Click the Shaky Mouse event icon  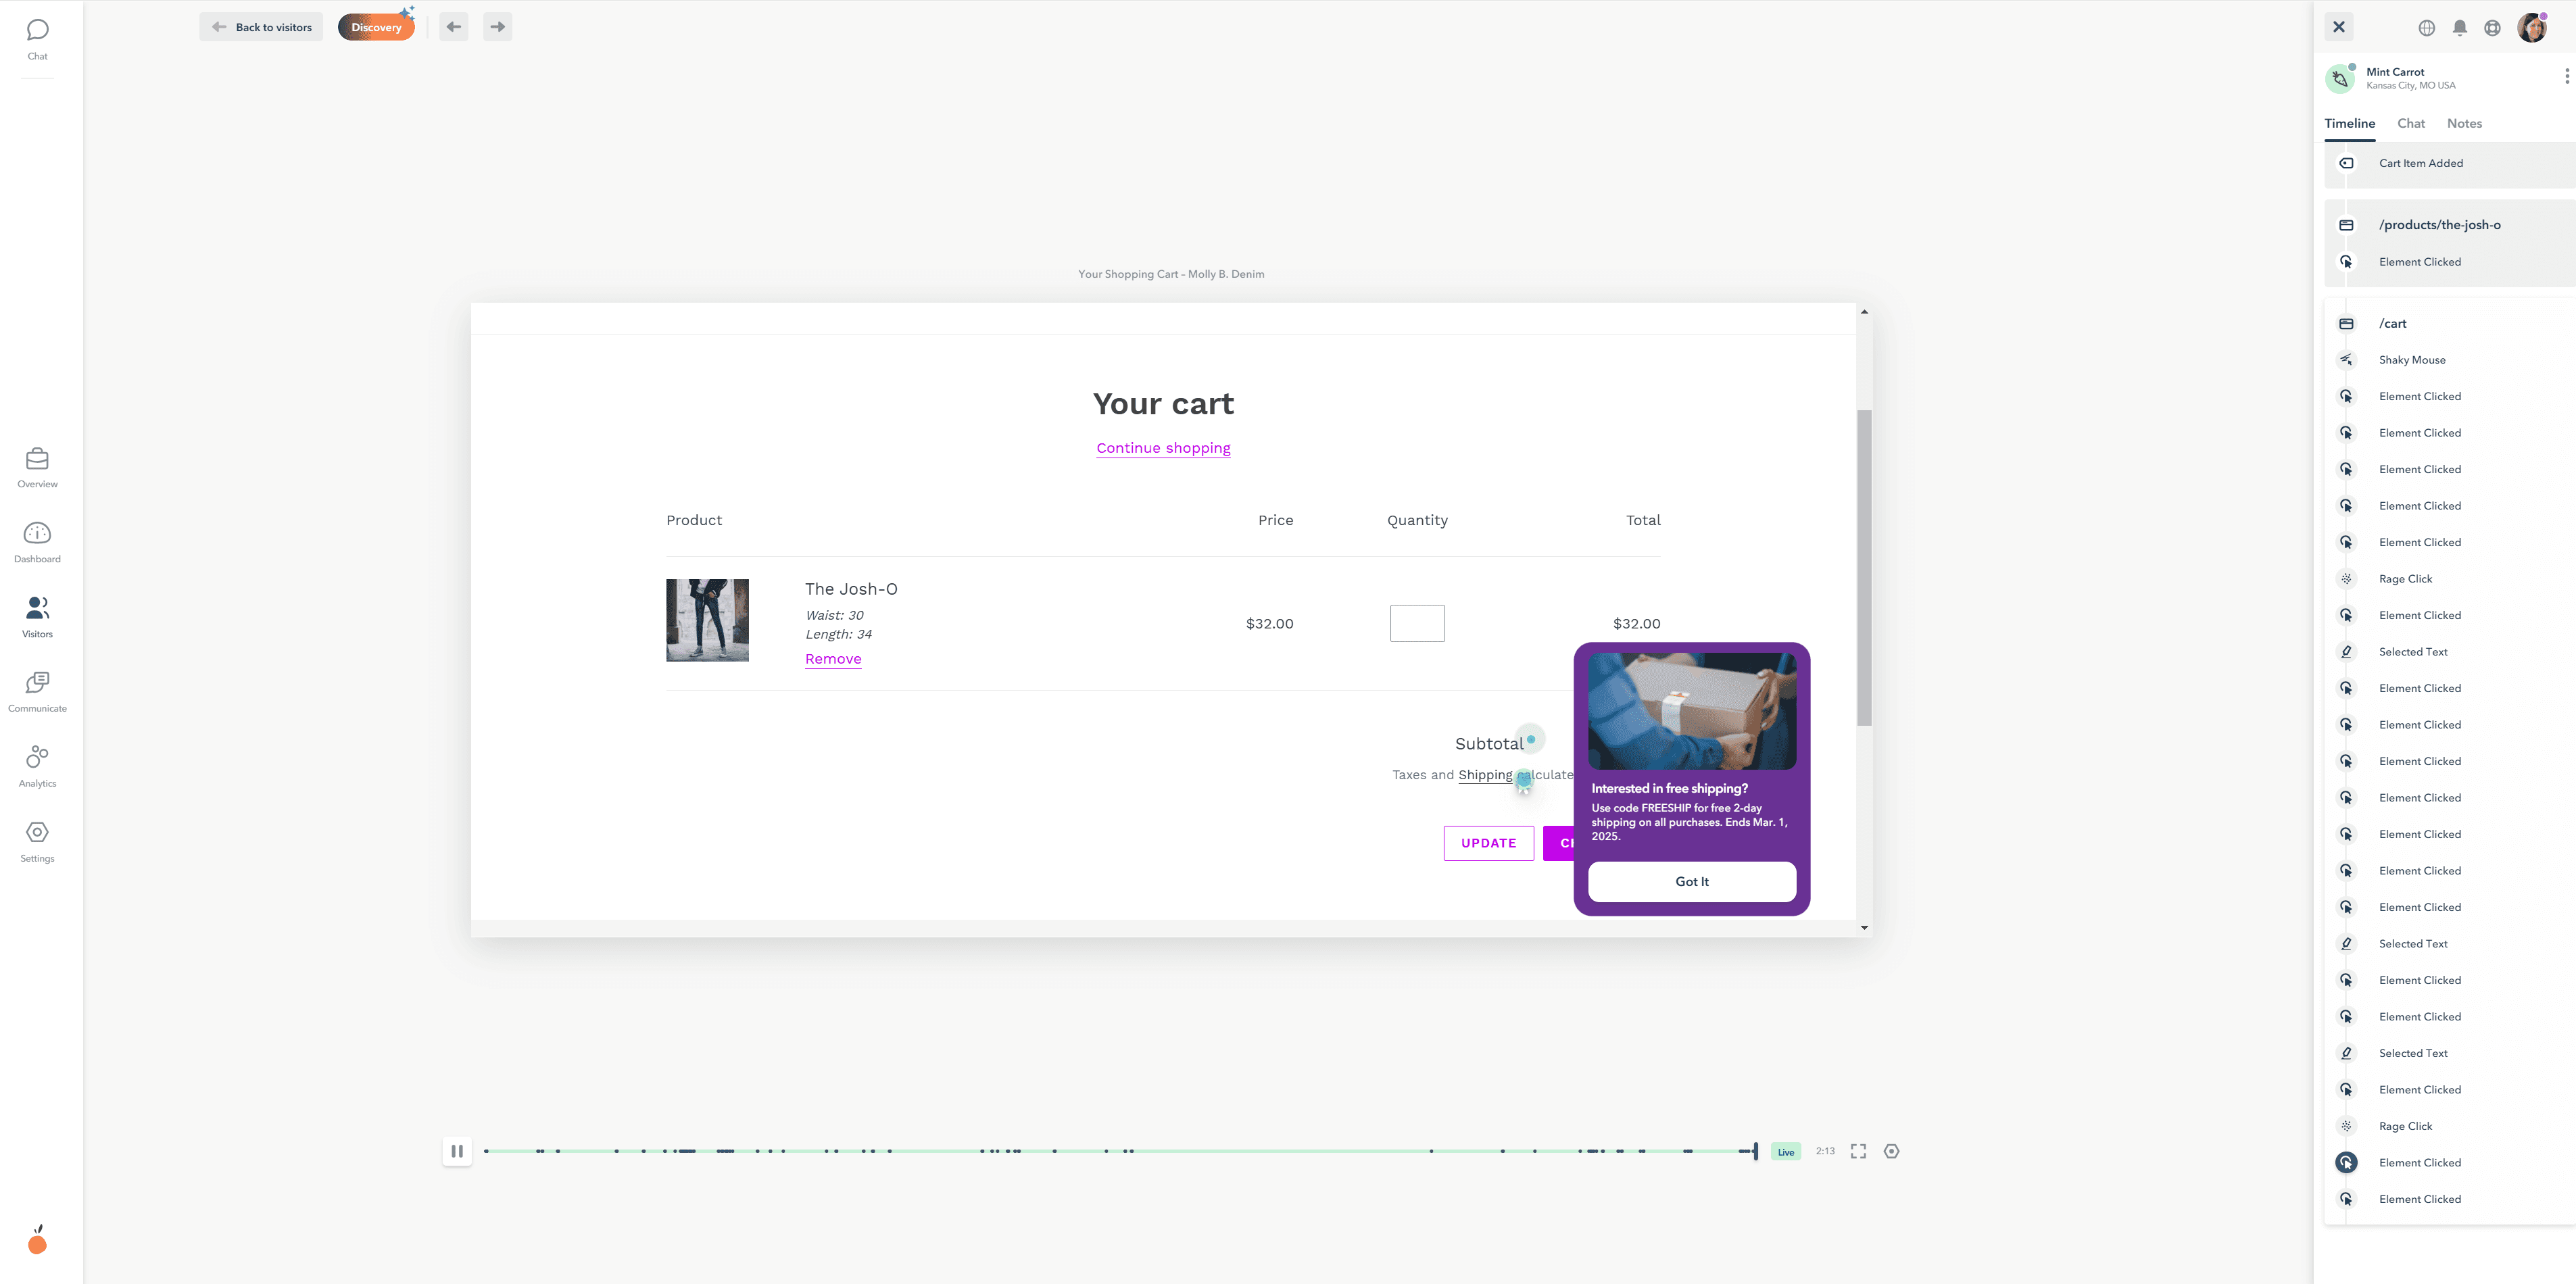2346,360
